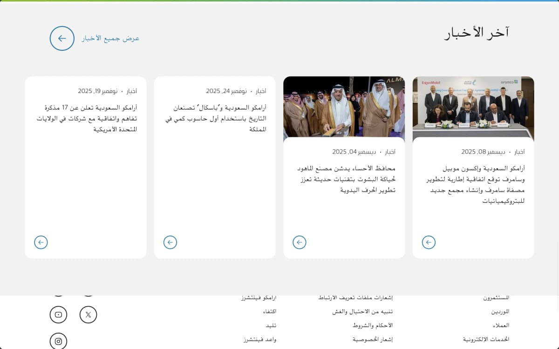Click the circular arrow beside عرض جميع الأخبار
The image size is (559, 349).
[x=62, y=38]
